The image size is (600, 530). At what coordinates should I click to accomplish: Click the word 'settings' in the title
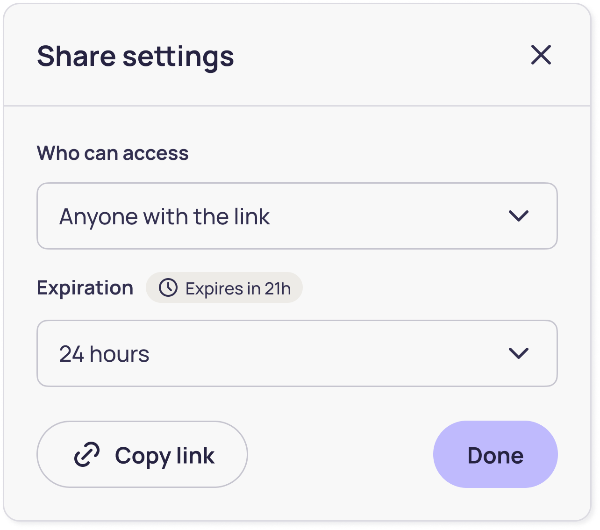[178, 57]
